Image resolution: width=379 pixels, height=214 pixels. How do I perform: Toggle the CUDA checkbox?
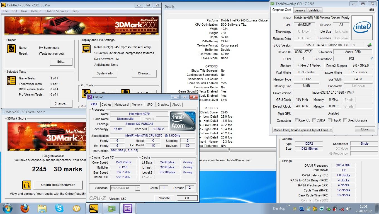(314, 120)
